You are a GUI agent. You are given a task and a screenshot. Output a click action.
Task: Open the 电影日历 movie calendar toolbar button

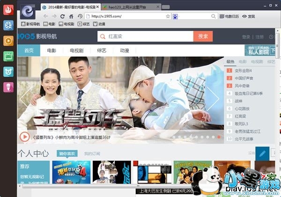pyautogui.click(x=229, y=16)
